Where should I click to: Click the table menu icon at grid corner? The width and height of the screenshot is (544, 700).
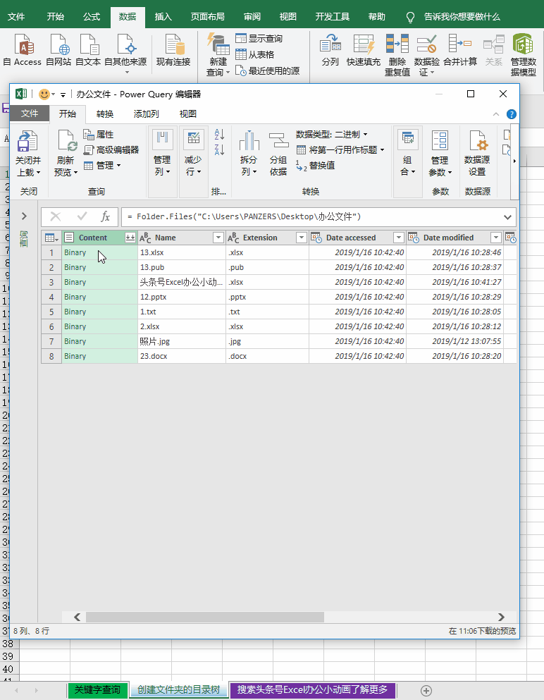tap(51, 238)
